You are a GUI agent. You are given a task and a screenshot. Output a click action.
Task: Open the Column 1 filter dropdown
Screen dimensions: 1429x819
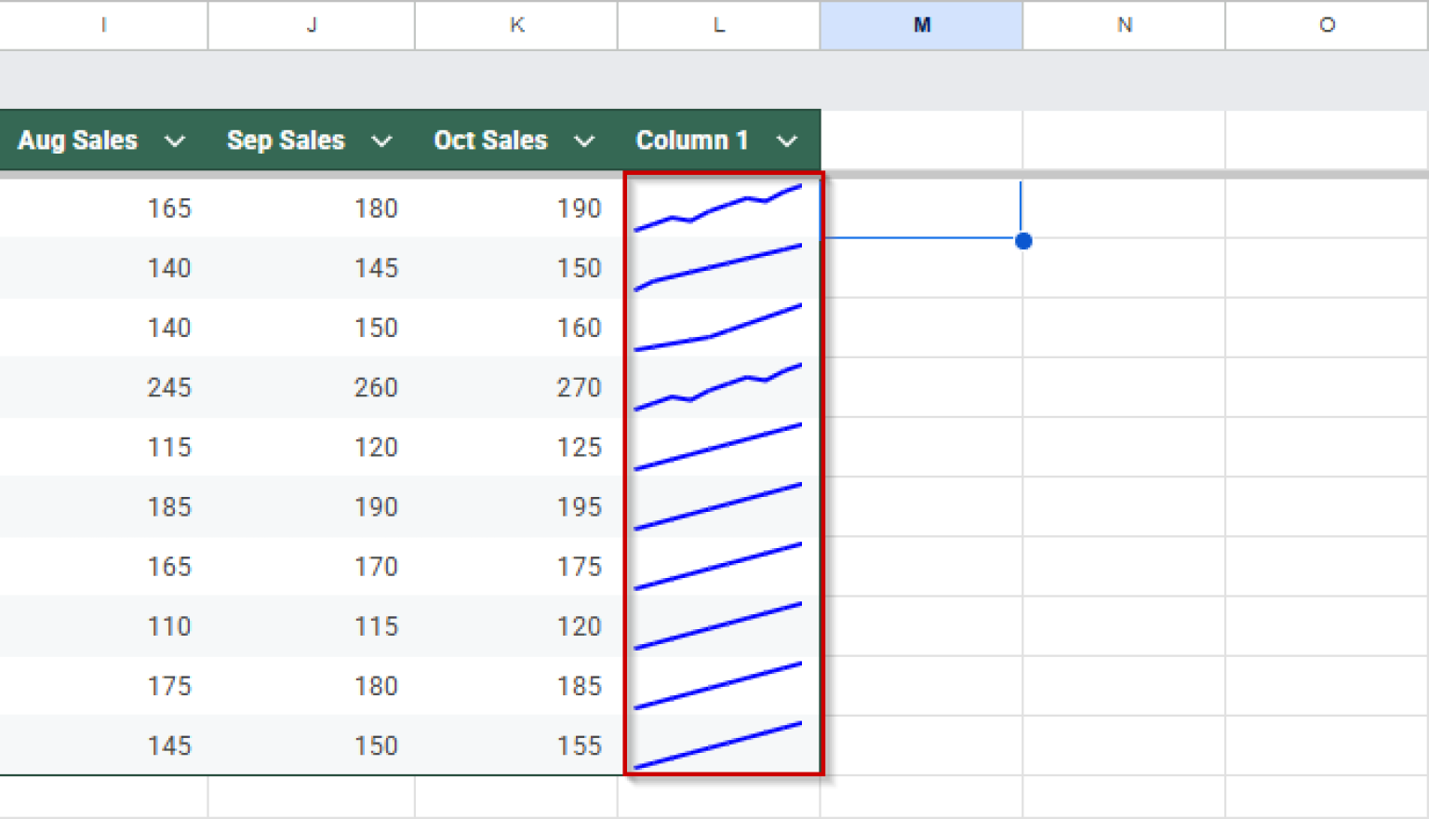[x=787, y=141]
